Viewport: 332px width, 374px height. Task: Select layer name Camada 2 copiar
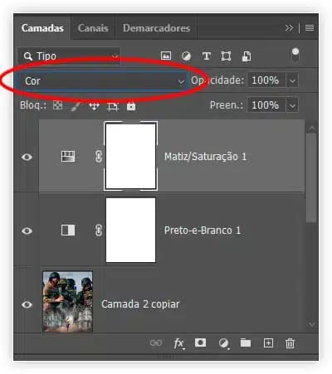coord(140,304)
